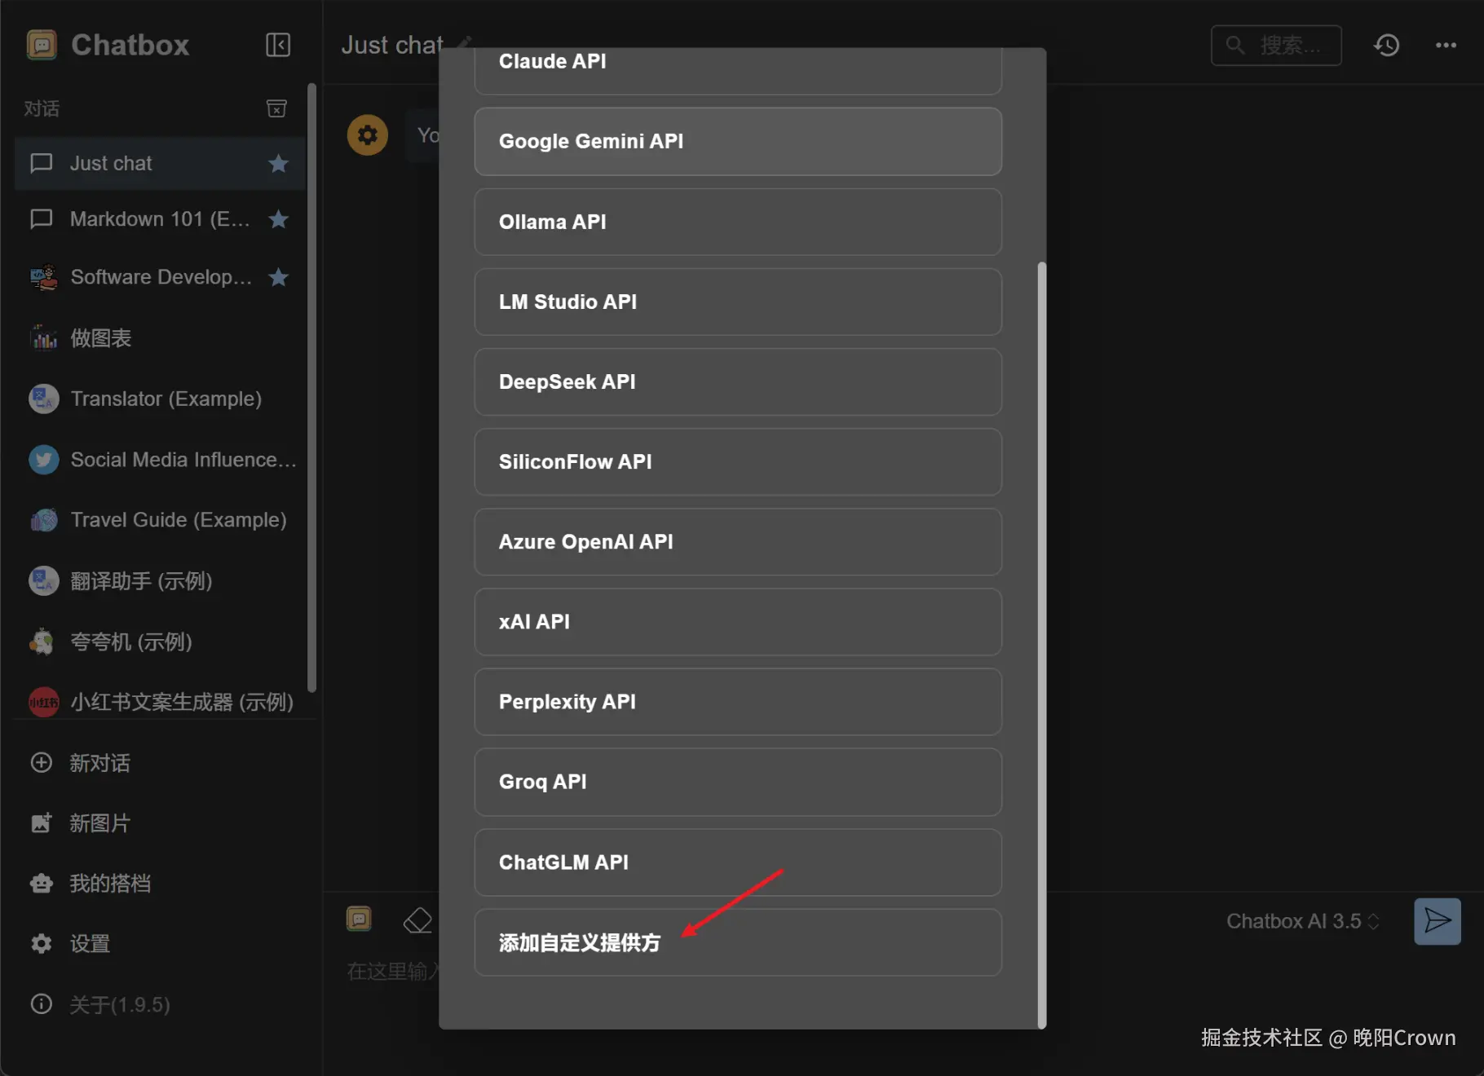Image resolution: width=1484 pixels, height=1076 pixels.
Task: Select Azure OpenAI API provider
Action: 738,542
